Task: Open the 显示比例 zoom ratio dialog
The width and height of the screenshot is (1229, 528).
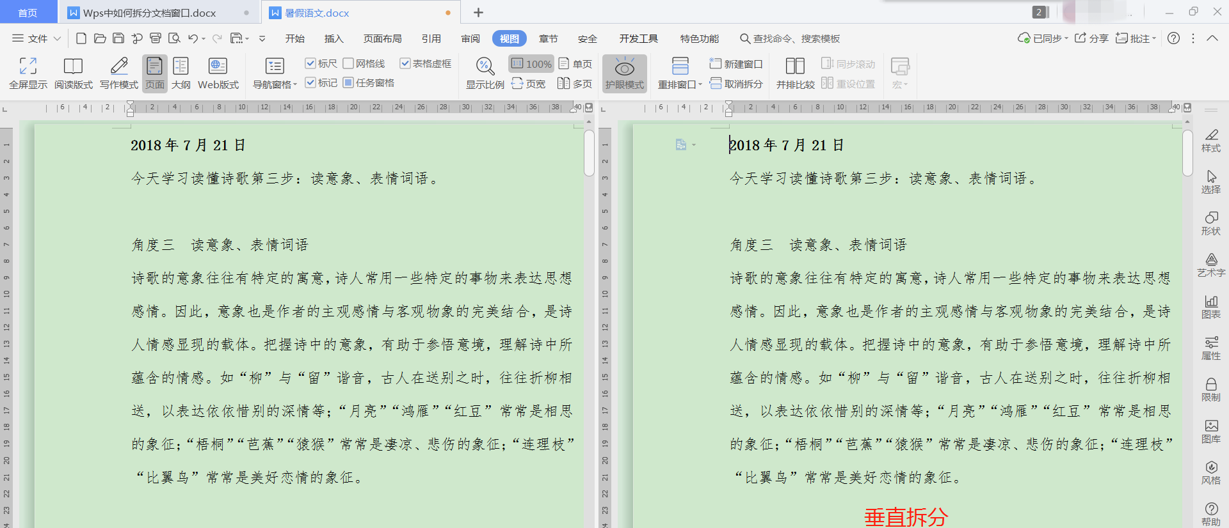Action: [485, 73]
